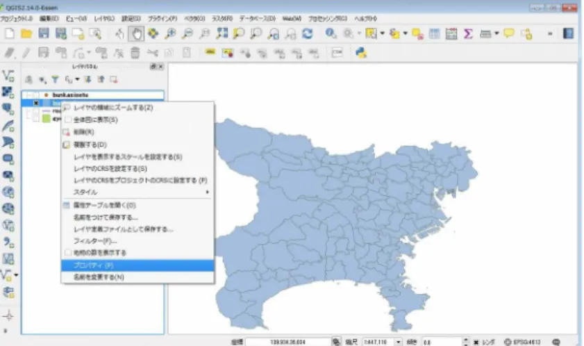Click the EPSG:4612 CRS status button
Viewport: 584px width, 346px height.
[522, 342]
